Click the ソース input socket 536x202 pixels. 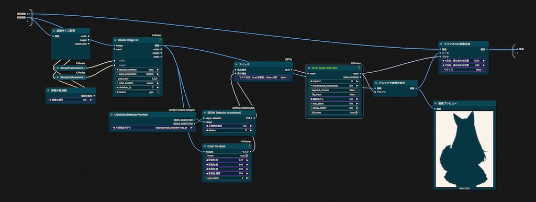(440, 53)
